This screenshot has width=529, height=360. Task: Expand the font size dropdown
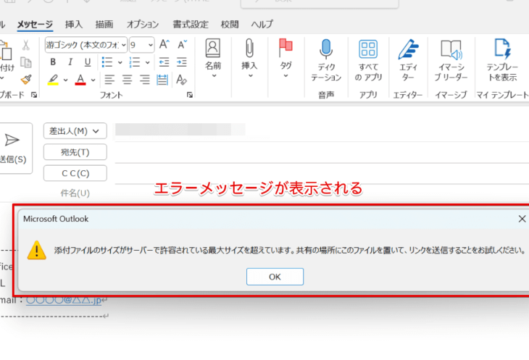[150, 45]
